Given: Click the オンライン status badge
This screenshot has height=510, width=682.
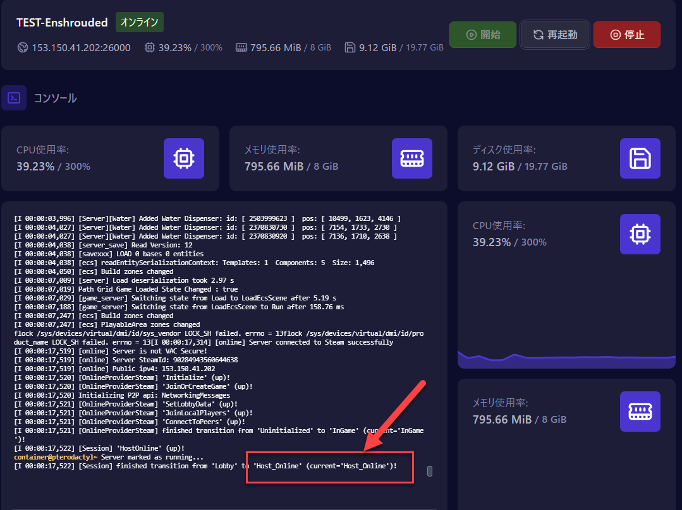Looking at the screenshot, I should (139, 22).
